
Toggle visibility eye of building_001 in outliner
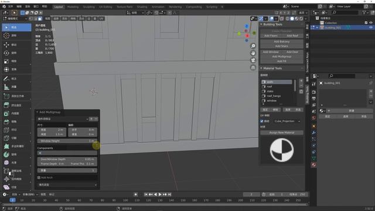pyautogui.click(x=371, y=28)
